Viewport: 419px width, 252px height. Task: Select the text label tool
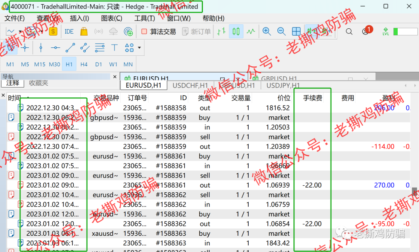point(114,48)
